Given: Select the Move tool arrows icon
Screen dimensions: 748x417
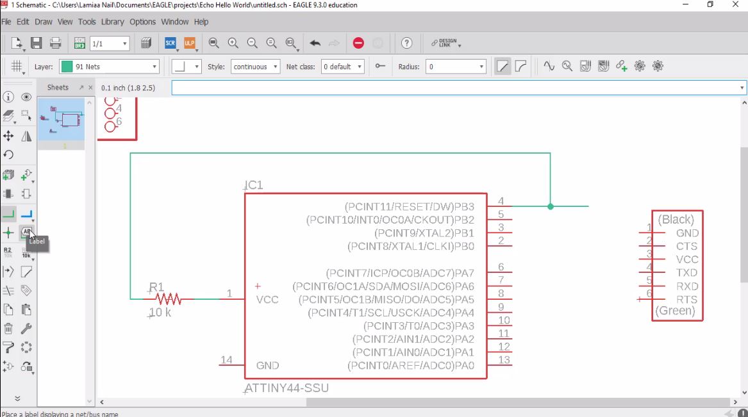Looking at the screenshot, I should click(x=8, y=136).
